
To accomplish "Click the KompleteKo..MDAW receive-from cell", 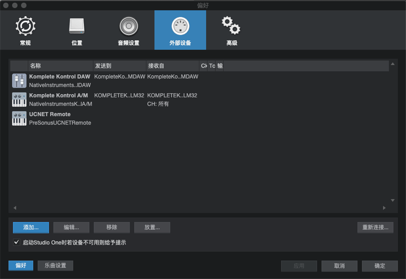I will (x=173, y=77).
